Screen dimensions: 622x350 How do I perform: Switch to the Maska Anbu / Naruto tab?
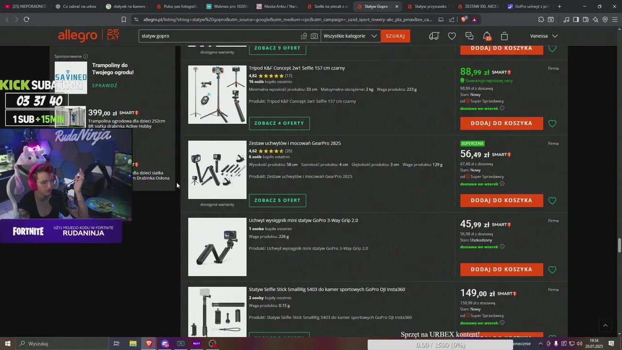click(x=277, y=6)
